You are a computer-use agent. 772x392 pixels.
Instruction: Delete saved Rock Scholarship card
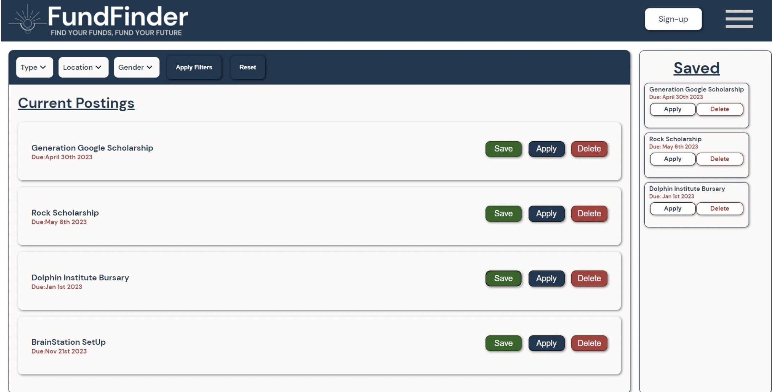(720, 159)
